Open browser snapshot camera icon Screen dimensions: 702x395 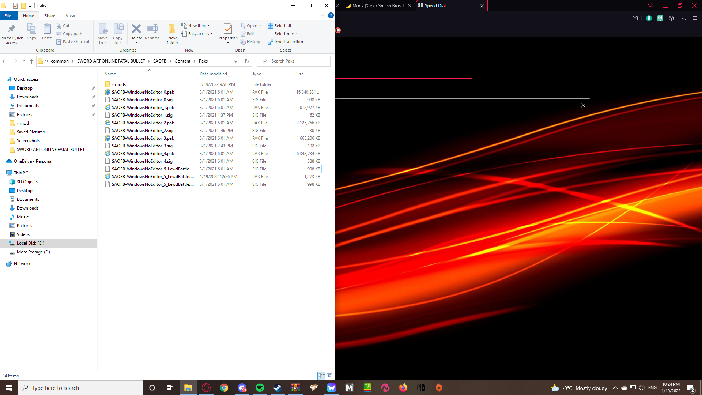(635, 18)
